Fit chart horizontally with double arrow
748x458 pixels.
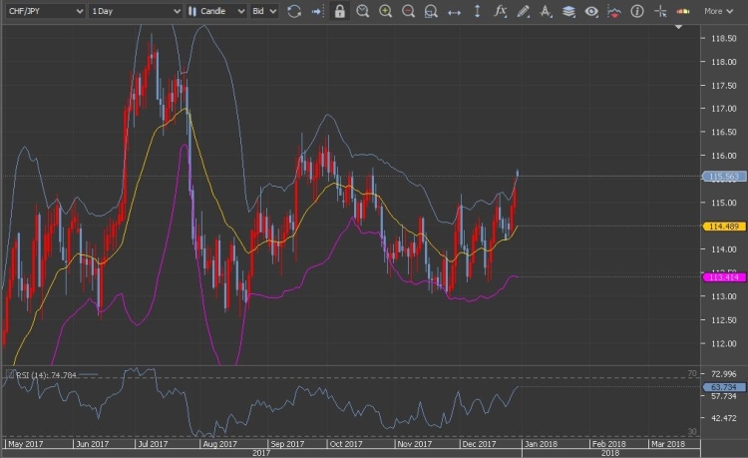click(454, 12)
